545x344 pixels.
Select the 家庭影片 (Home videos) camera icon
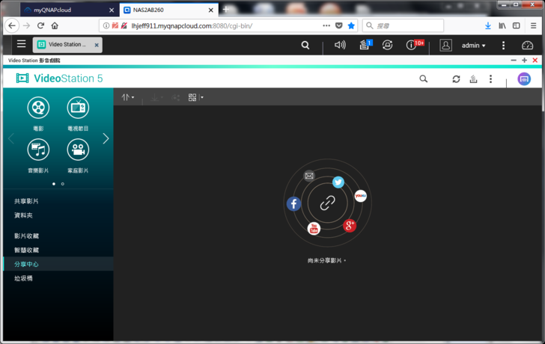(x=78, y=150)
